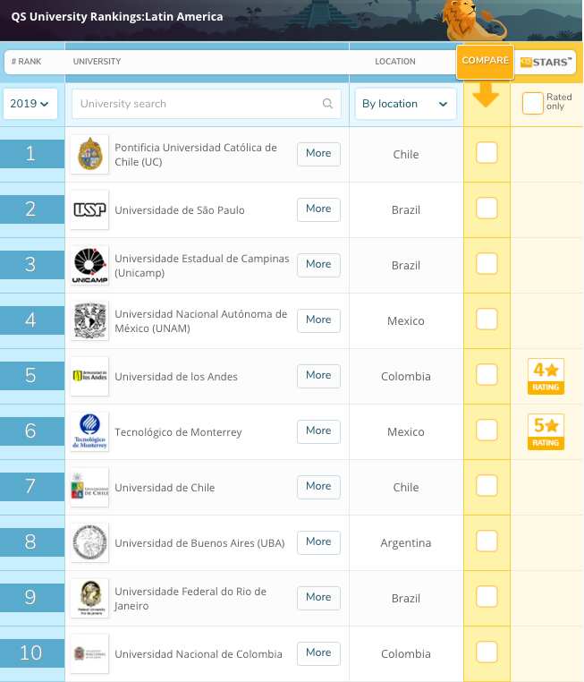584x682 pixels.
Task: Click the Unicamp logo
Action: [89, 265]
